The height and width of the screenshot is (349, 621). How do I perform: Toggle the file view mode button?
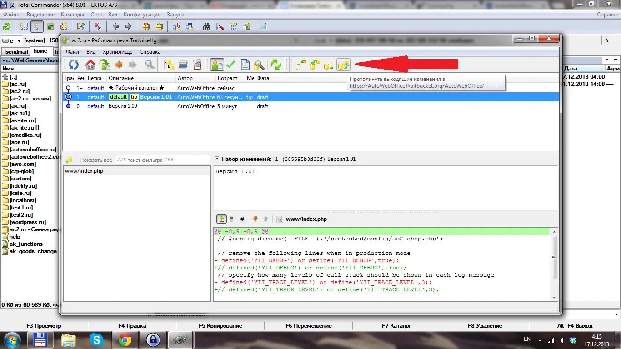click(x=232, y=219)
